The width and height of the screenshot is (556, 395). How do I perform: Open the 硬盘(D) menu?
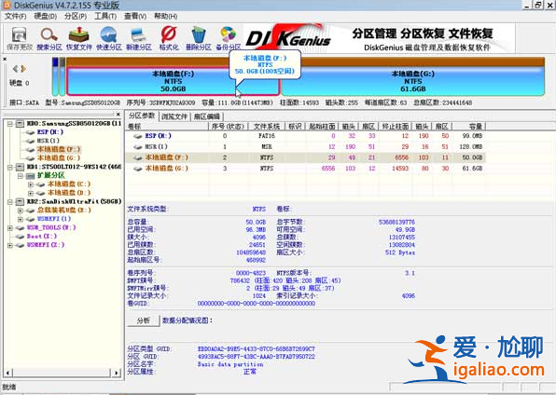pos(45,16)
